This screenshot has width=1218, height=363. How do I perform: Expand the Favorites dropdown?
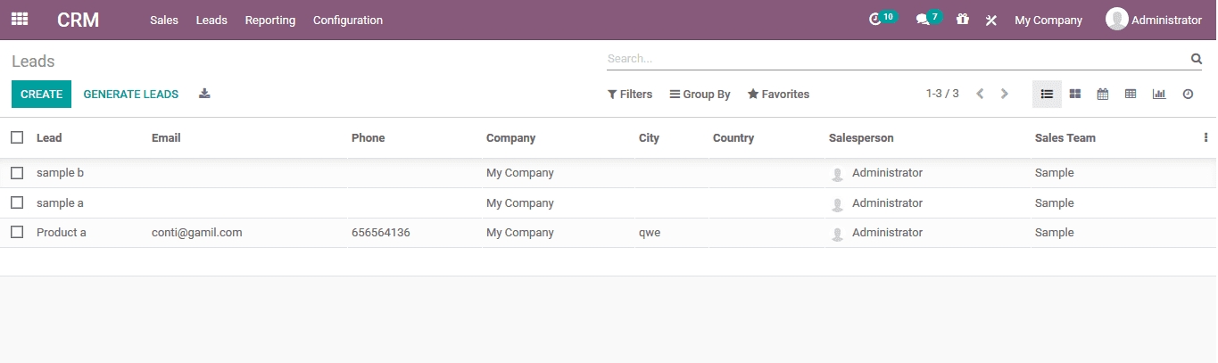[778, 94]
